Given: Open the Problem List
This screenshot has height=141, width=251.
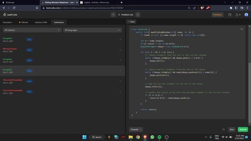Looking at the screenshot, I should tap(125, 15).
